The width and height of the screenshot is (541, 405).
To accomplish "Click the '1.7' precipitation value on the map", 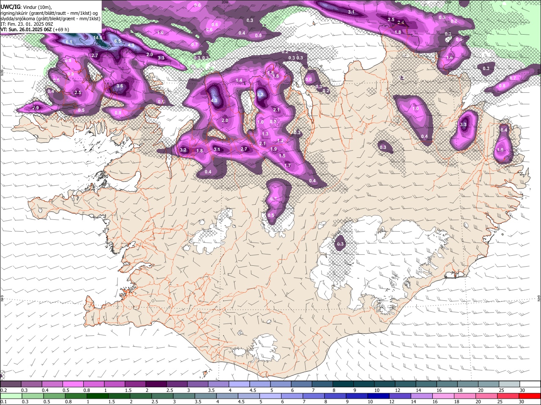I will pyautogui.click(x=287, y=165).
